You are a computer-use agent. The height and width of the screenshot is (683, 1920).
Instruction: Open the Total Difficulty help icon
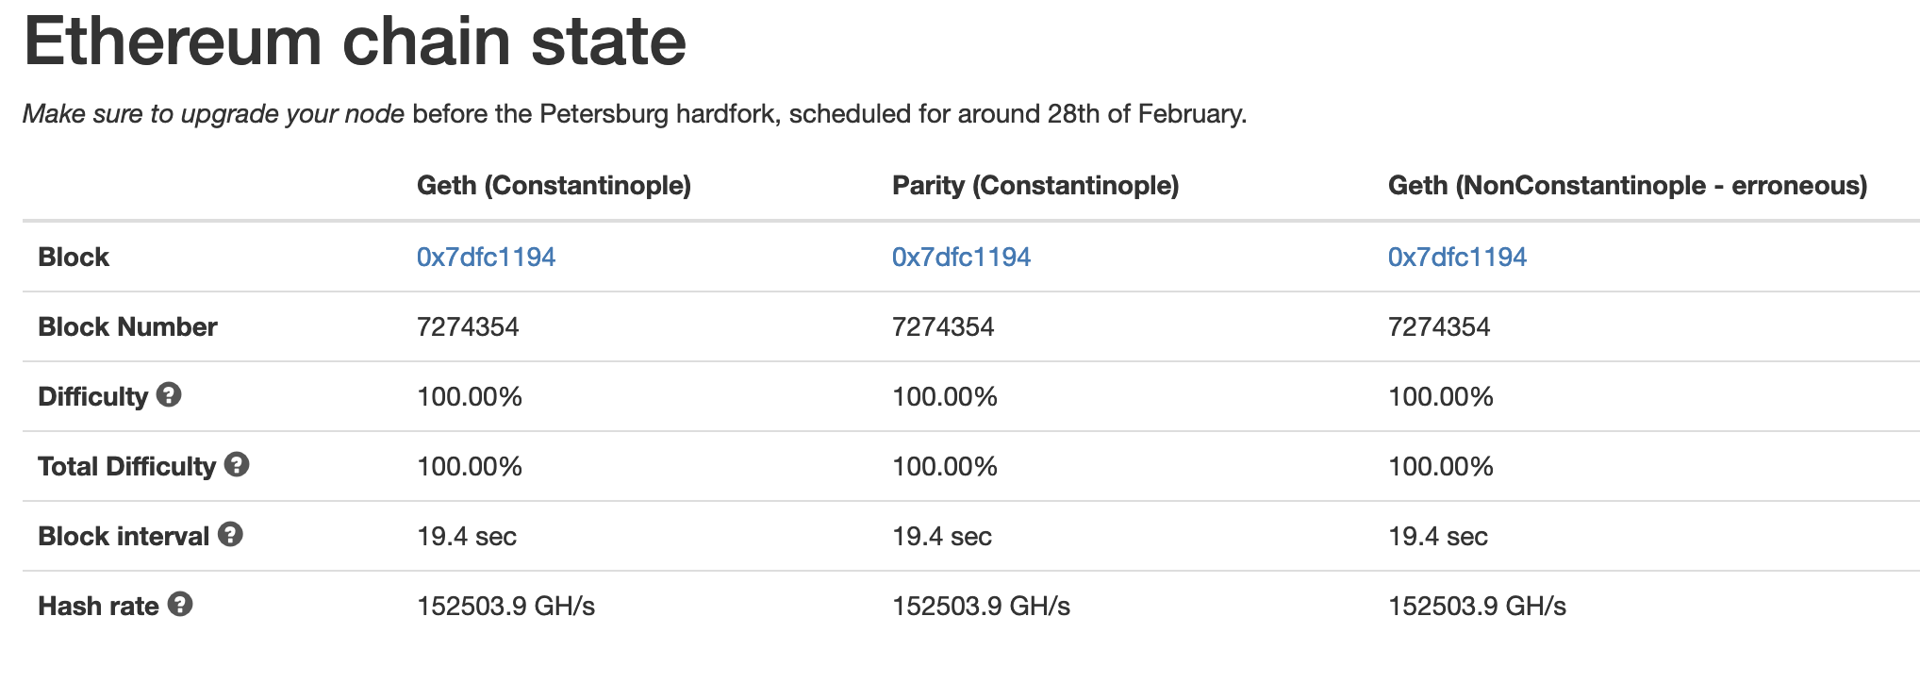(237, 465)
